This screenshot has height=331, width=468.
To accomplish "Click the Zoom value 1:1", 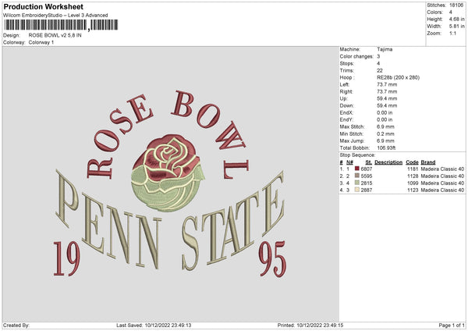I will point(452,33).
